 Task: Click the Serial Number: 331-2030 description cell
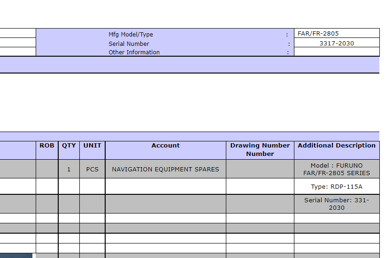336,204
